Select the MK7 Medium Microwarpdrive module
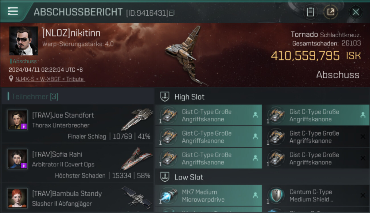The height and width of the screenshot is (213, 370). click(208, 195)
